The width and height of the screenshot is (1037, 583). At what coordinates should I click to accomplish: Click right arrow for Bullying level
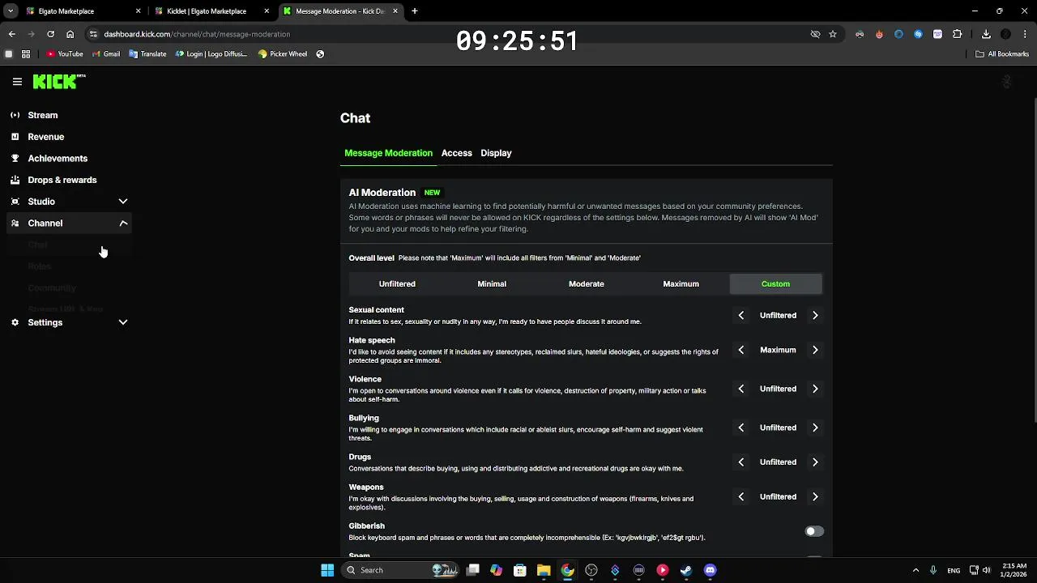[815, 428]
